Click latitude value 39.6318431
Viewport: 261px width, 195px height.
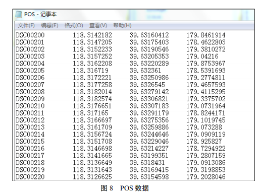click(147, 163)
